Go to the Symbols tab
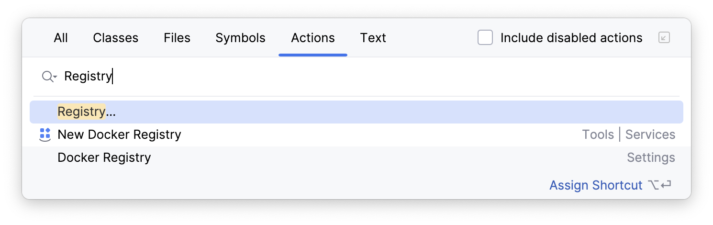 pyautogui.click(x=240, y=38)
